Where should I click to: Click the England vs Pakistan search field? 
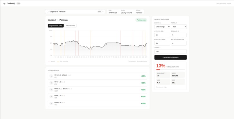click(x=75, y=12)
